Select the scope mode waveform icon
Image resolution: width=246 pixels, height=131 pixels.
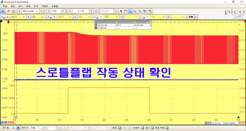pos(3,11)
